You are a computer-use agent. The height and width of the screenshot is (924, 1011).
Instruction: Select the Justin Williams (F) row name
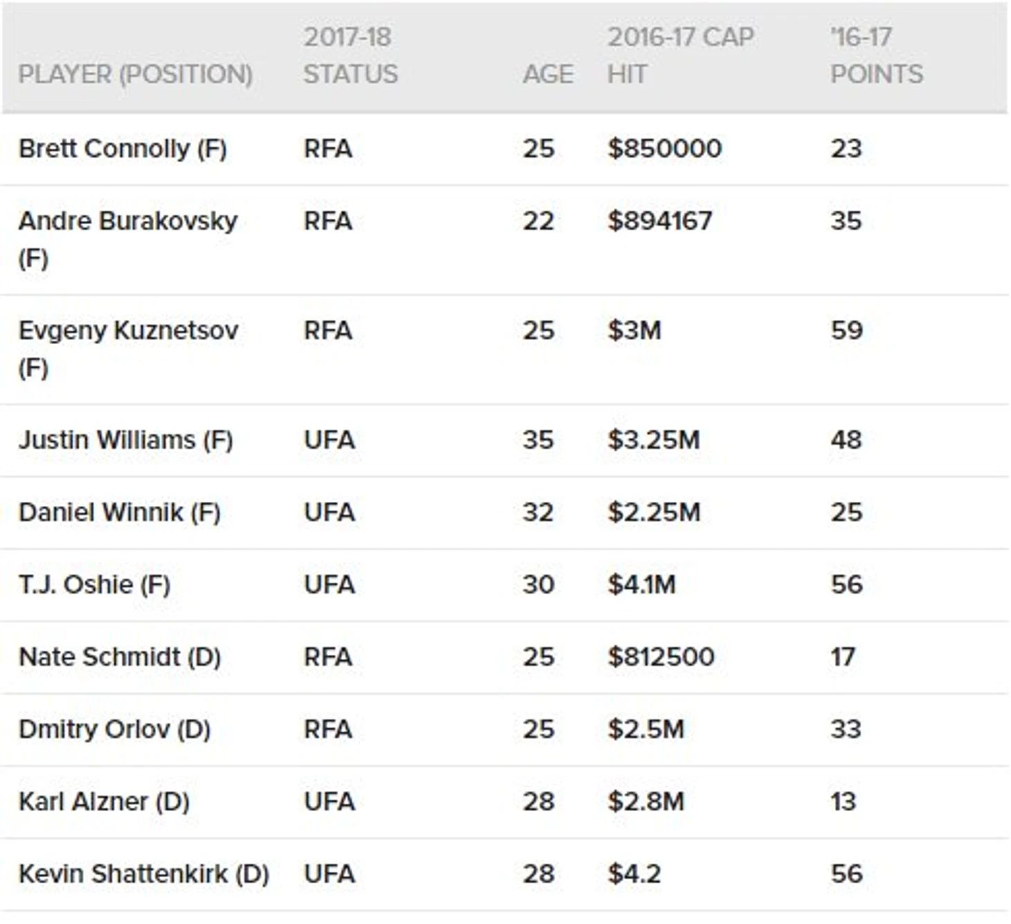click(125, 440)
